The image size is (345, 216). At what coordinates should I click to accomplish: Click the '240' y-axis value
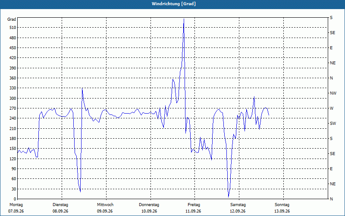point(13,118)
